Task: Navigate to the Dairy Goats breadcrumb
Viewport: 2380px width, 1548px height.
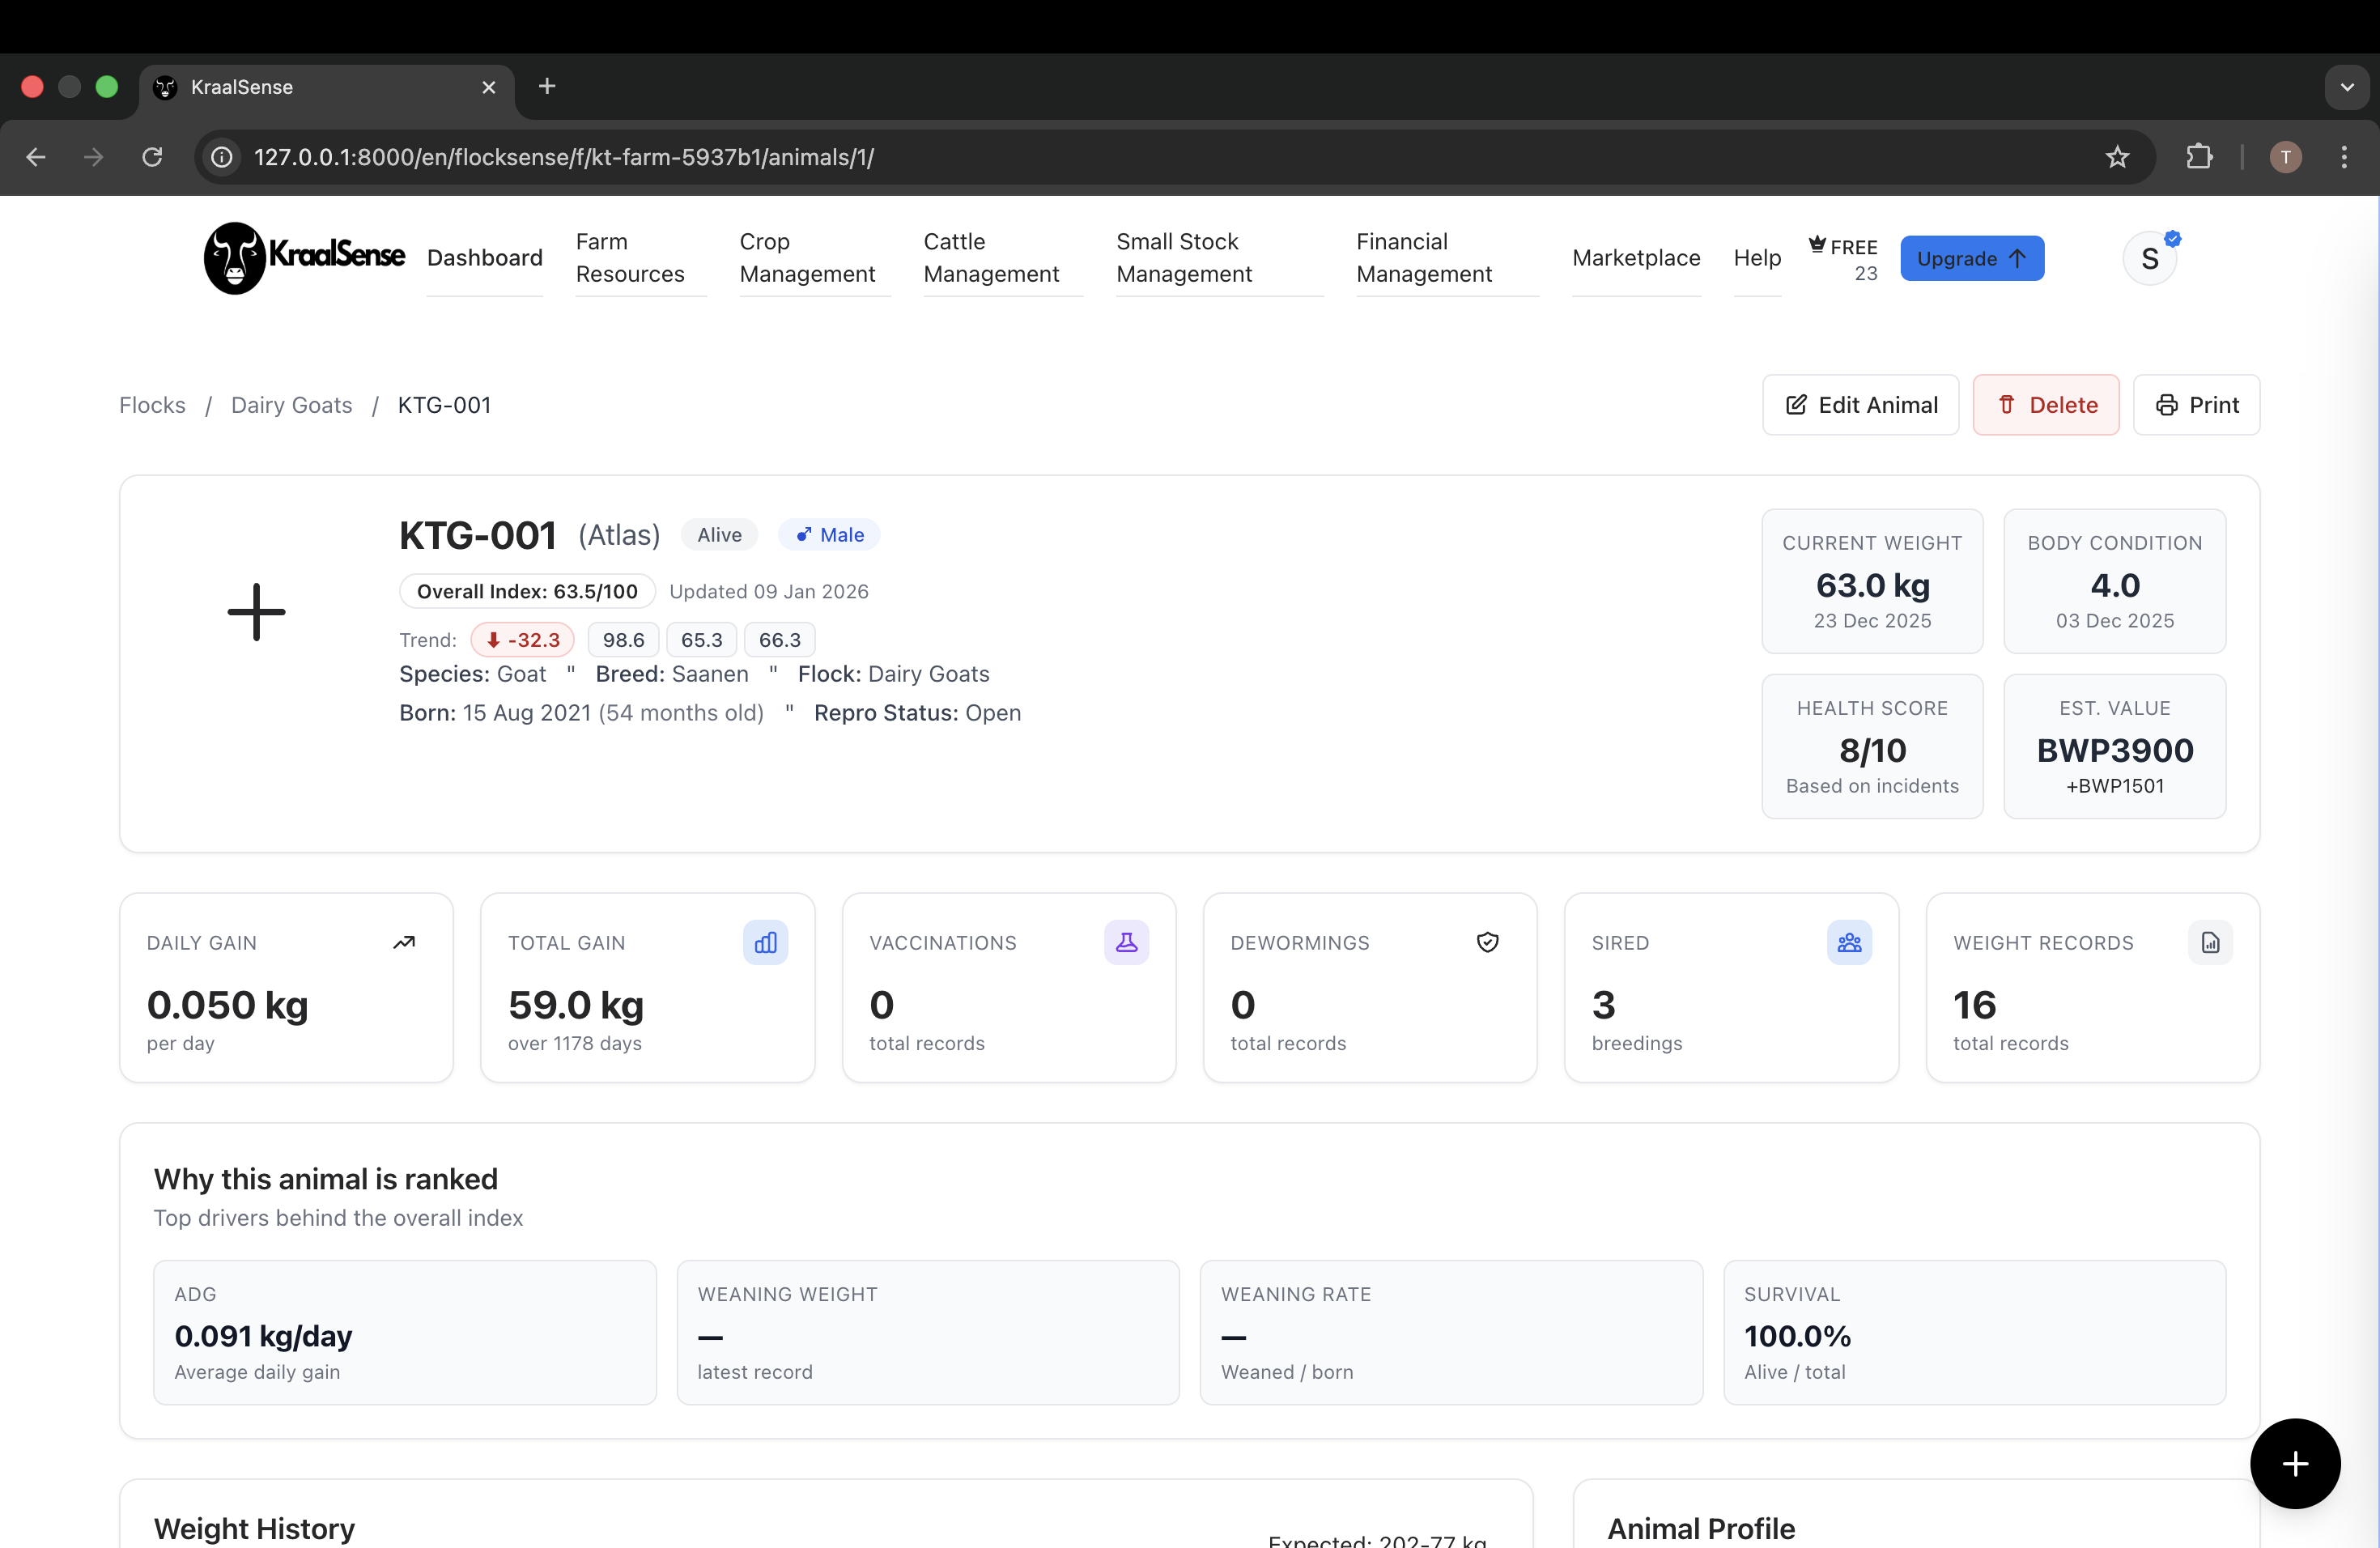Action: pos(291,405)
